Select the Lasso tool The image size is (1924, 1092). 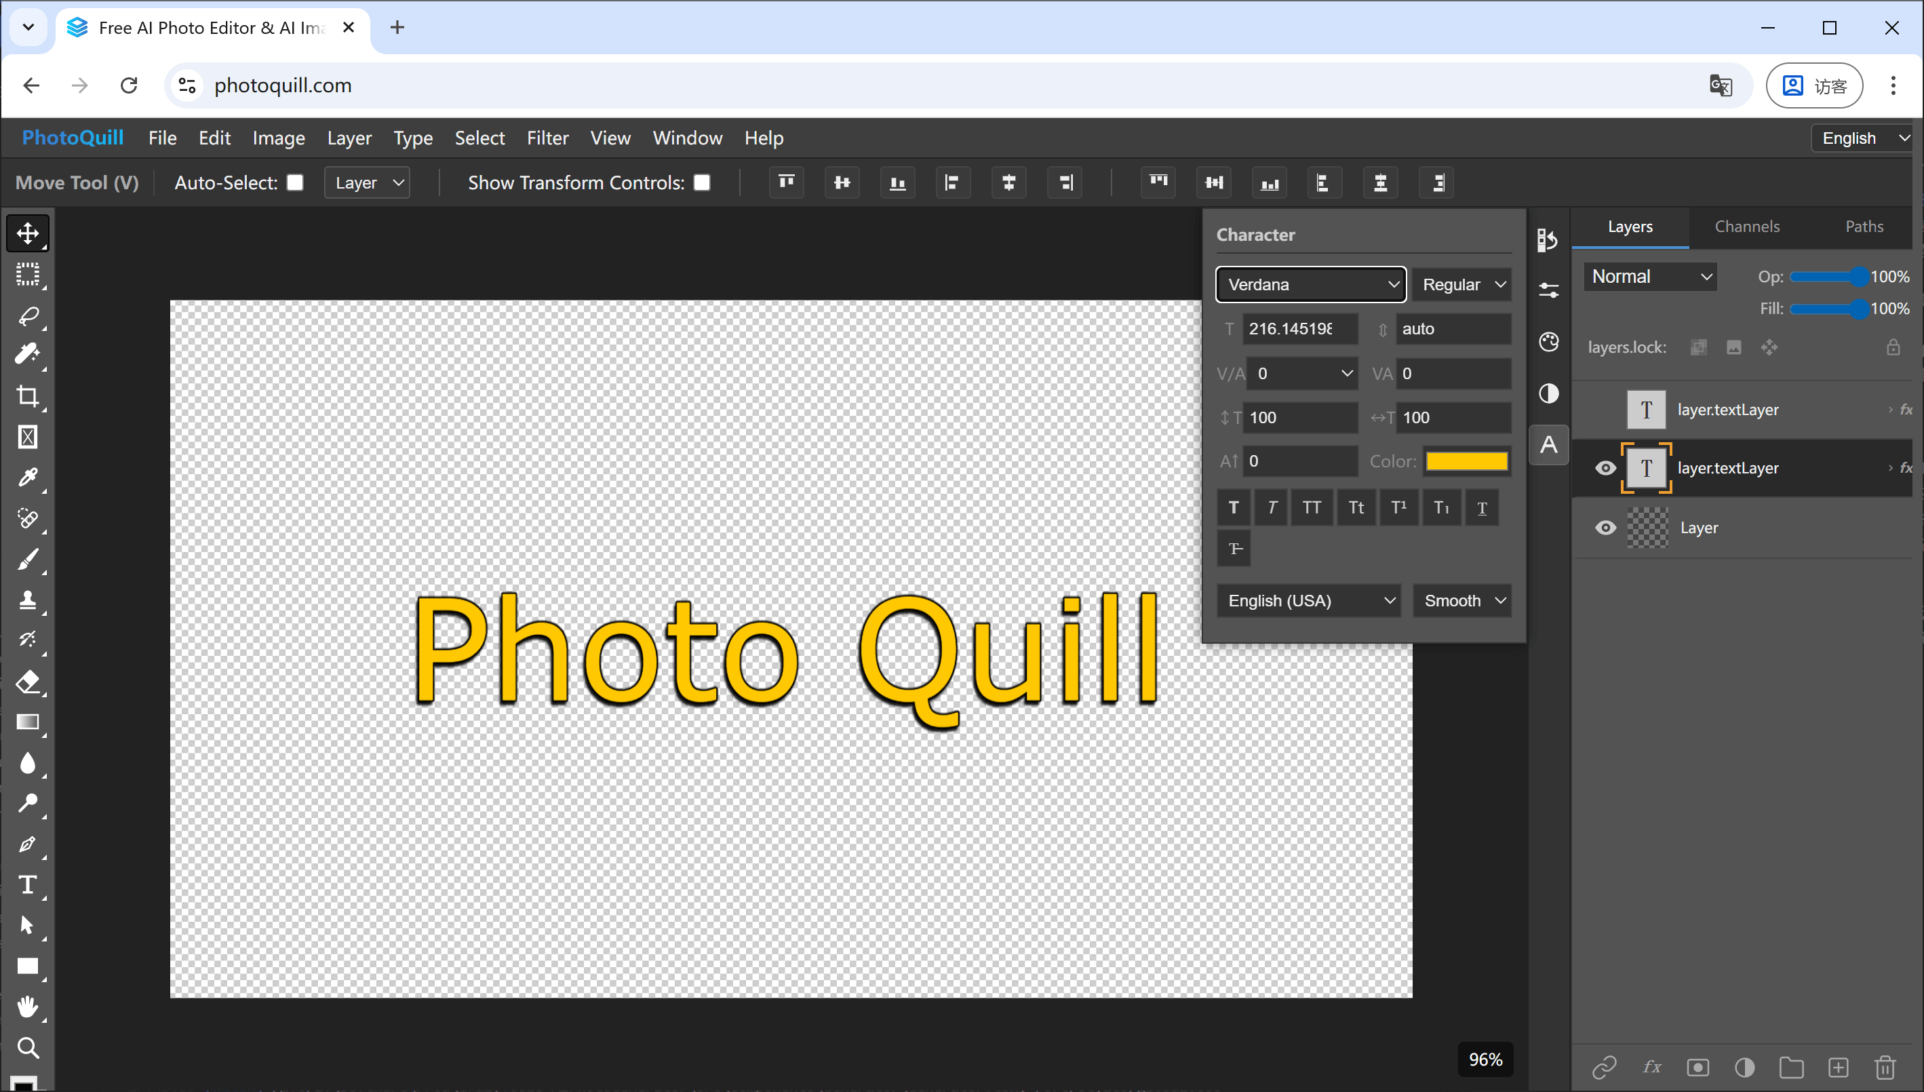(x=28, y=315)
